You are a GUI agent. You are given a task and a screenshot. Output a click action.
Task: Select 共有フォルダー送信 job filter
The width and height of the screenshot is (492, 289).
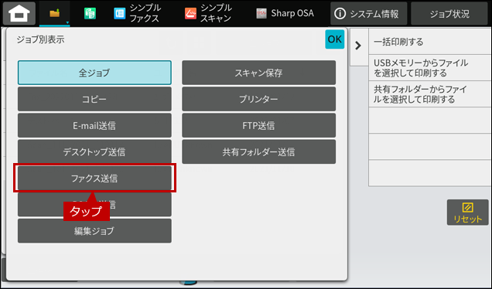[259, 152]
